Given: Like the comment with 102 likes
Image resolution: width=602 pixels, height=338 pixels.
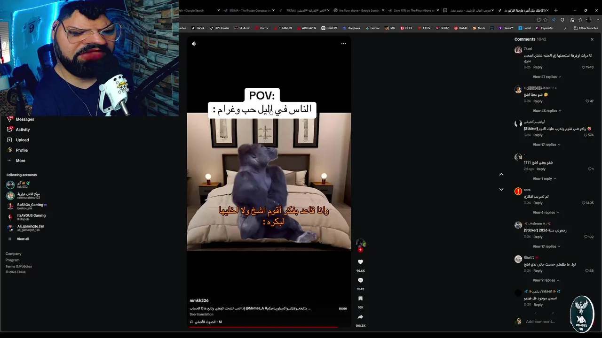Looking at the screenshot, I should tap(586, 237).
